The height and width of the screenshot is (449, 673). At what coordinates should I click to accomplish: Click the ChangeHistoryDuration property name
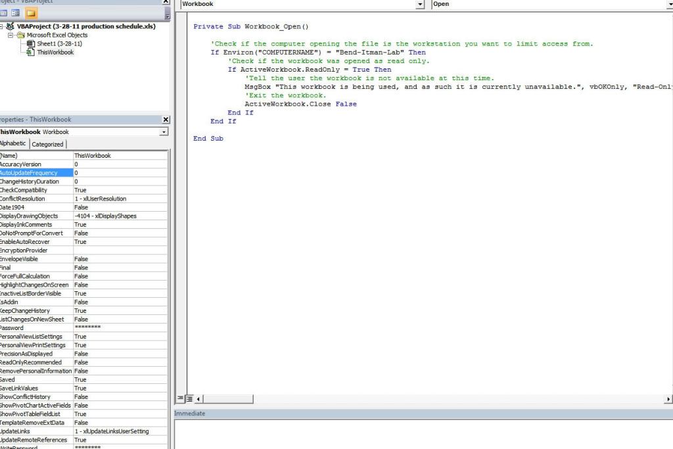point(30,181)
